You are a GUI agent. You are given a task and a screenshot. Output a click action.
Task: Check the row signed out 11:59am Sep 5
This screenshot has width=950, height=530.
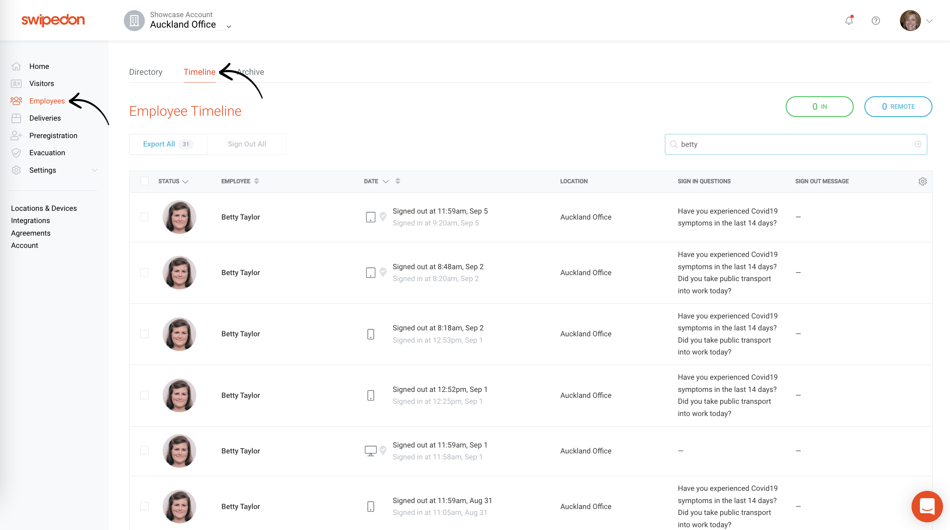point(144,217)
